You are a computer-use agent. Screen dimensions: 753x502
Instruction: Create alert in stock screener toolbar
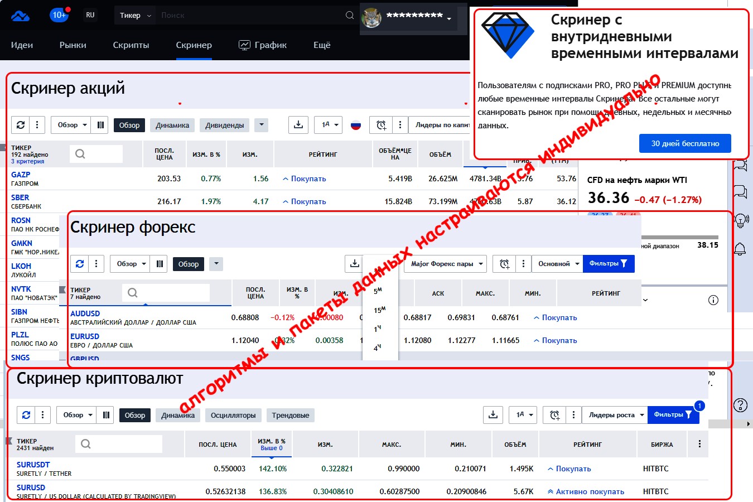pos(381,125)
